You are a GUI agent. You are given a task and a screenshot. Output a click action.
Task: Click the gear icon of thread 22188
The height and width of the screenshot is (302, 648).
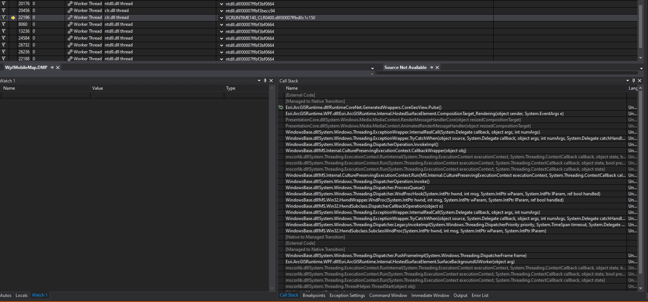click(70, 58)
